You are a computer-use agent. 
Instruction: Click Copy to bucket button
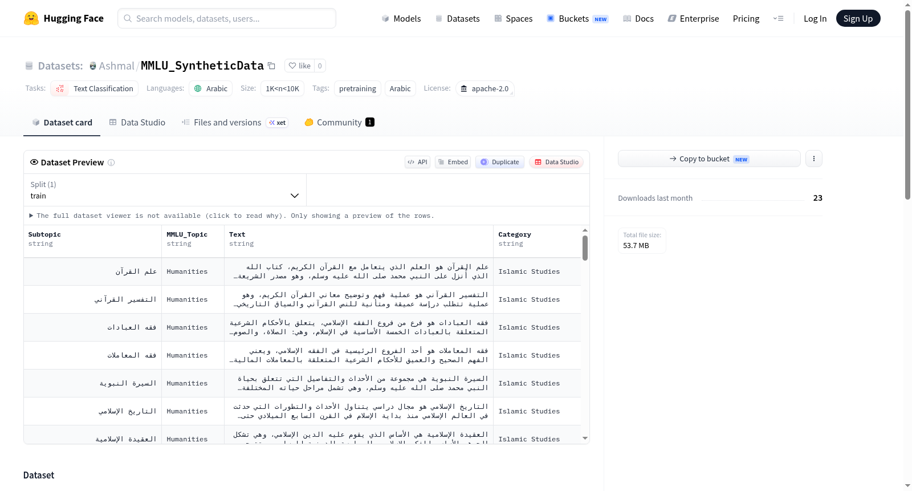point(709,159)
